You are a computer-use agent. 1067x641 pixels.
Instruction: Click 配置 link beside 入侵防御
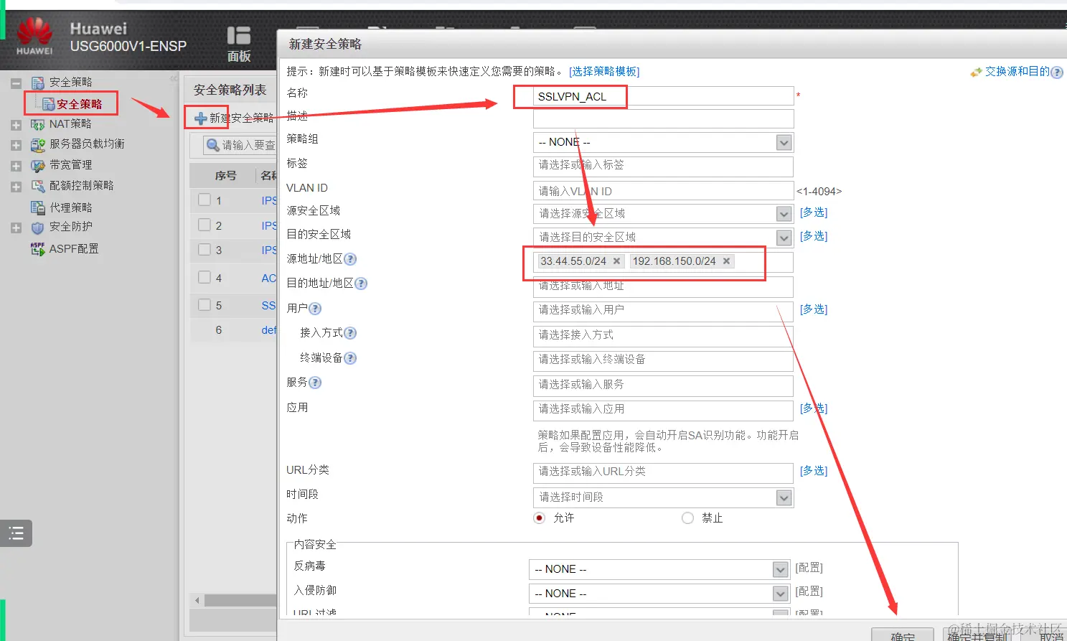809,591
